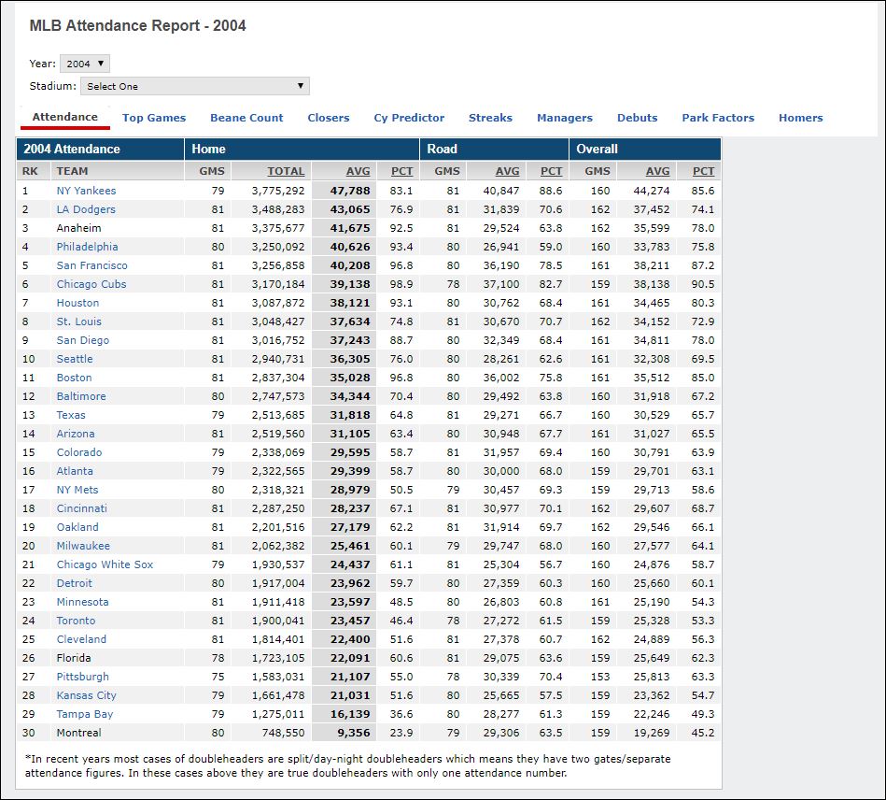
Task: Open the Park Factors tab
Action: tap(718, 118)
